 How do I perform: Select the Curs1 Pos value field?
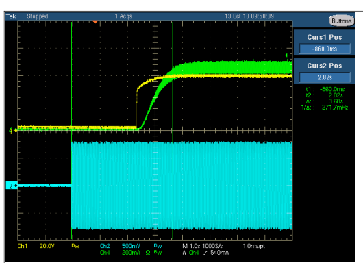click(x=325, y=49)
